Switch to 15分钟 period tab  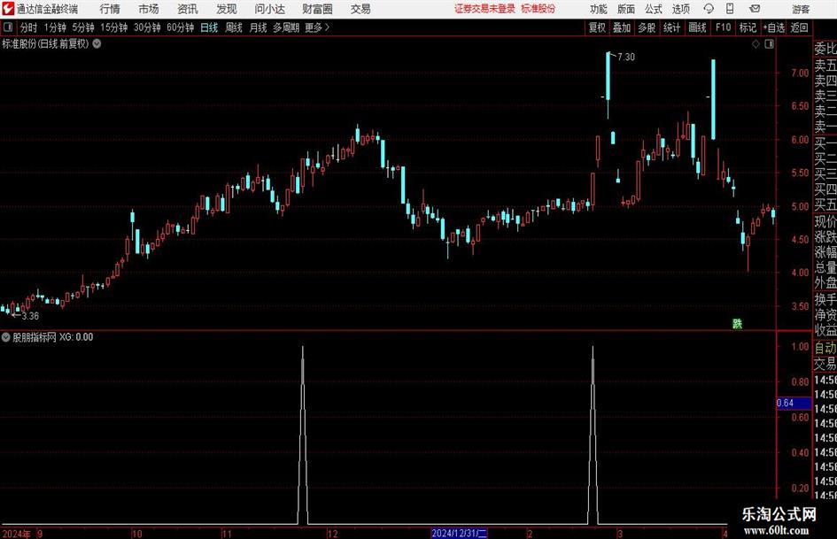pyautogui.click(x=114, y=27)
